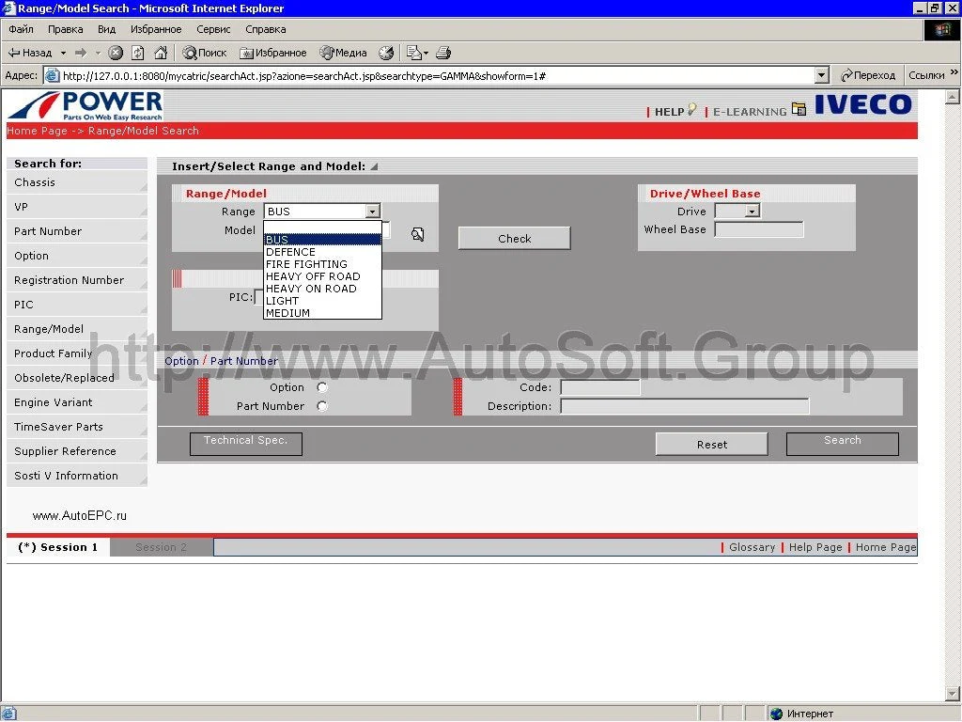
Task: Click the browser Home toolbar icon
Action: point(161,53)
